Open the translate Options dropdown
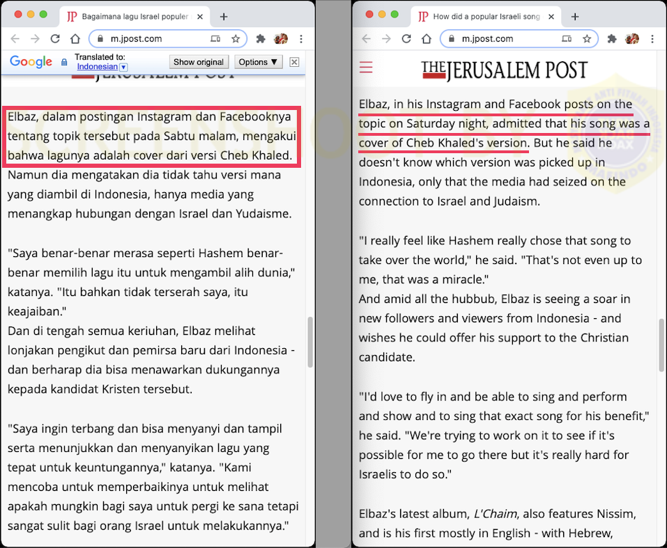 [x=258, y=62]
